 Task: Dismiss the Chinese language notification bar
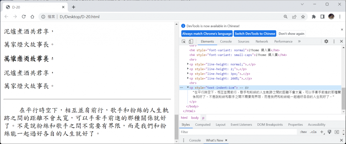pyautogui.click(x=342, y=29)
